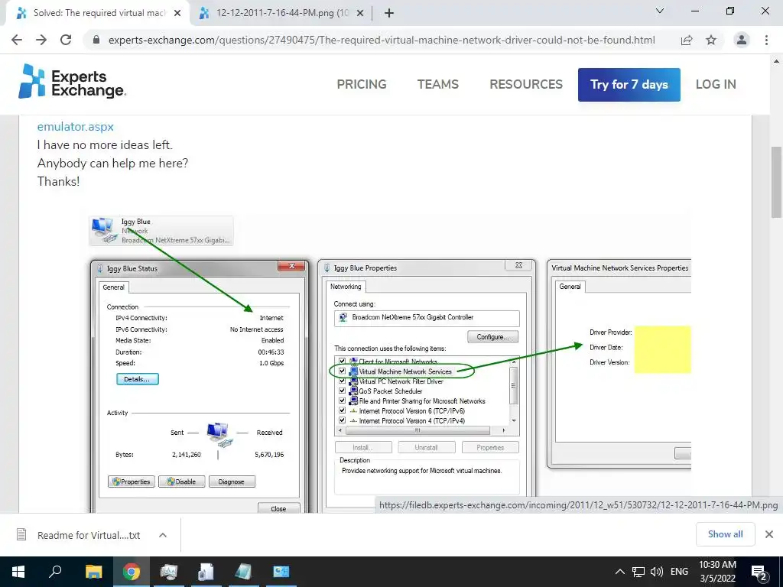Open taskbar search magnifier

coord(55,572)
